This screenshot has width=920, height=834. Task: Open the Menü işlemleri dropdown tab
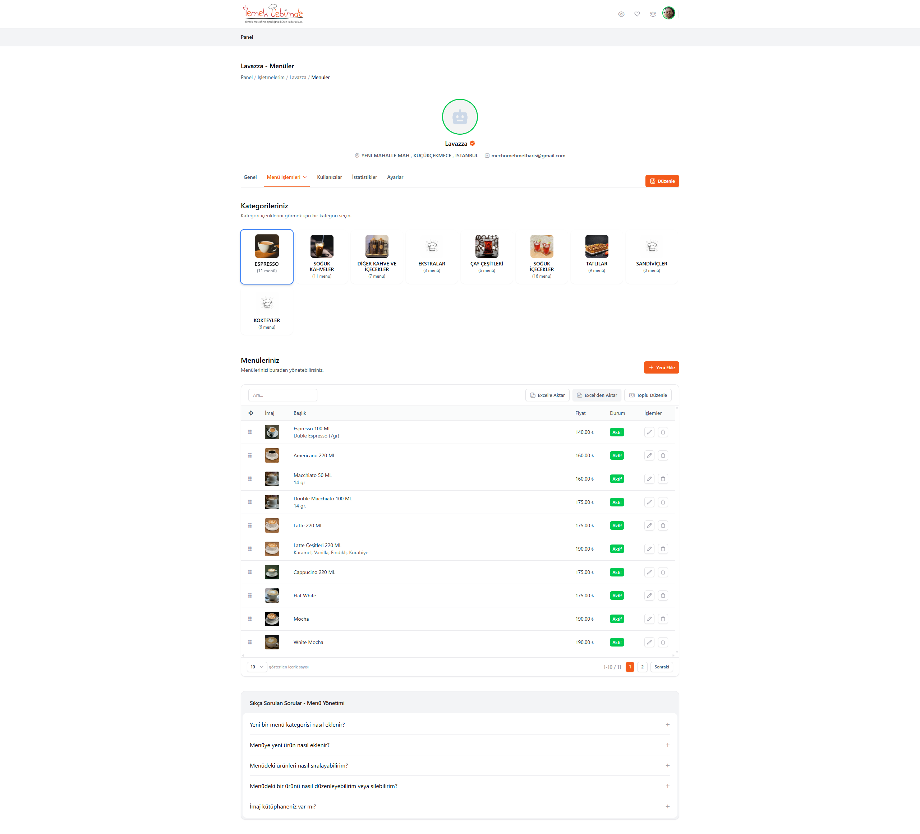click(x=286, y=177)
